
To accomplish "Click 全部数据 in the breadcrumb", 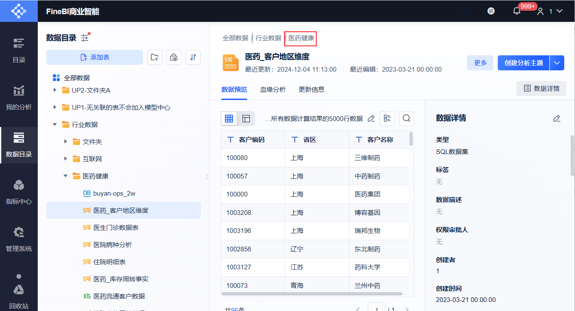I will tap(235, 38).
